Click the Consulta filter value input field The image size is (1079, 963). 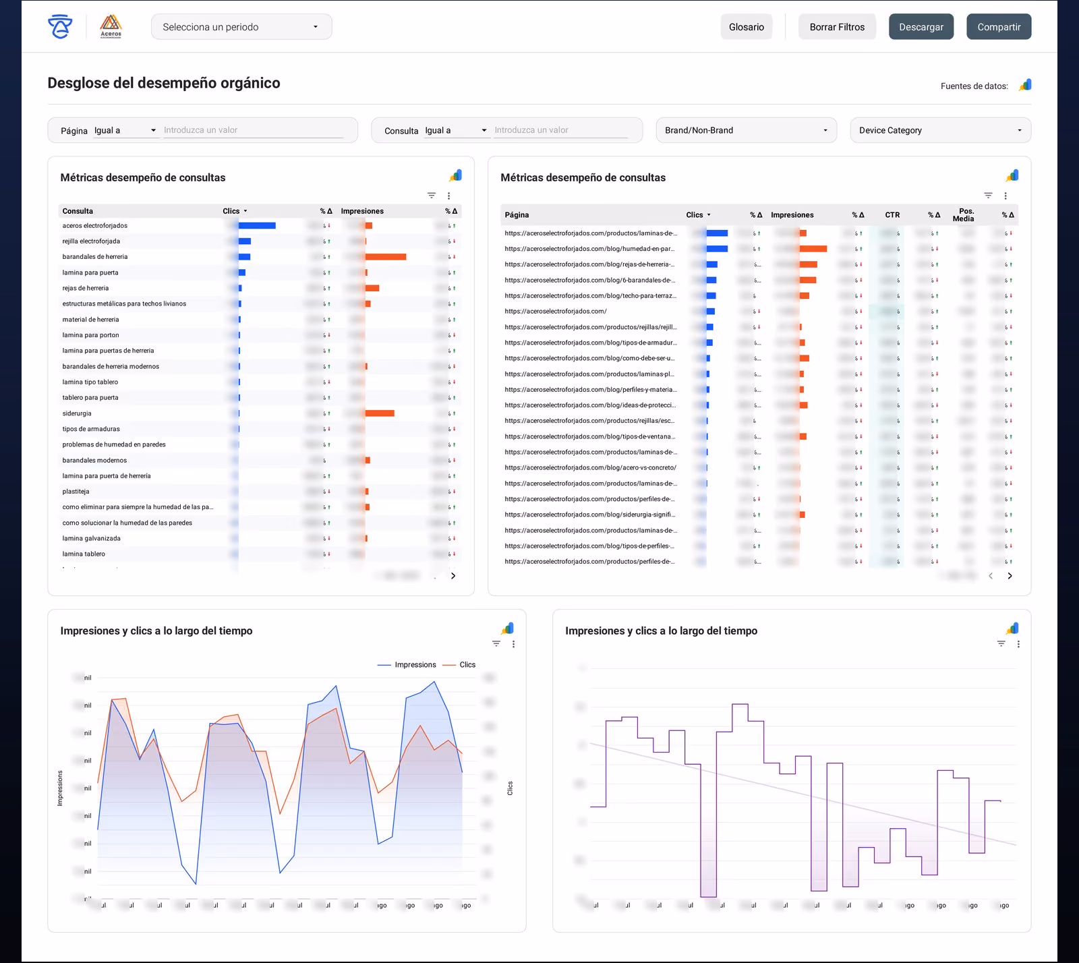(560, 130)
